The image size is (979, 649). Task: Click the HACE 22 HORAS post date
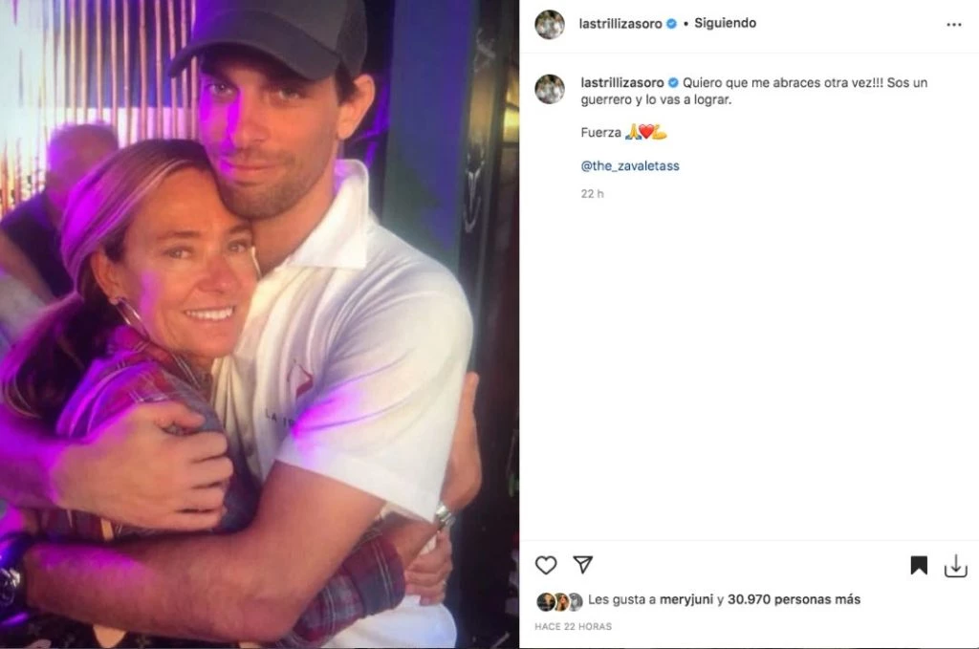click(x=574, y=627)
